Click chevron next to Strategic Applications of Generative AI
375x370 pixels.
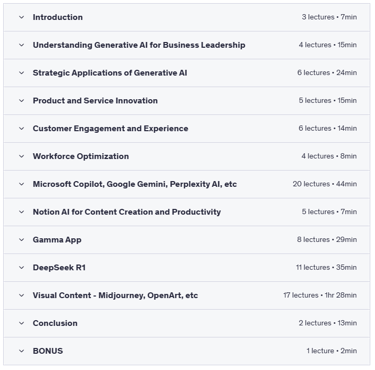pyautogui.click(x=22, y=73)
